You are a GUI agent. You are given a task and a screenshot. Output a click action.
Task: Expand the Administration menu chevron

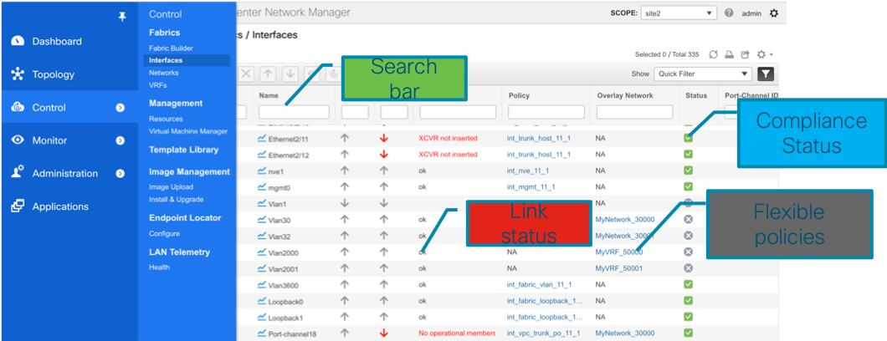coord(120,174)
